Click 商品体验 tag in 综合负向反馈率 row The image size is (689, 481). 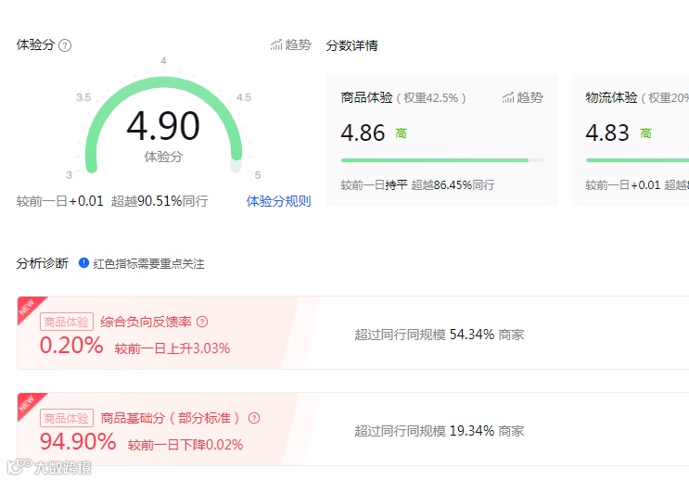pos(67,322)
